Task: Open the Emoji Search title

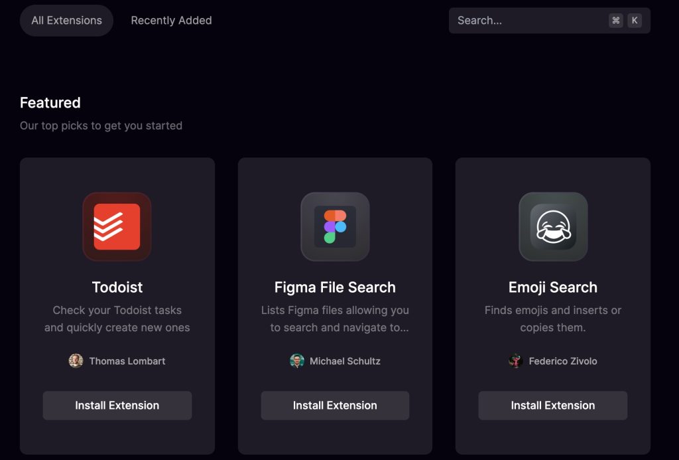Action: click(553, 287)
